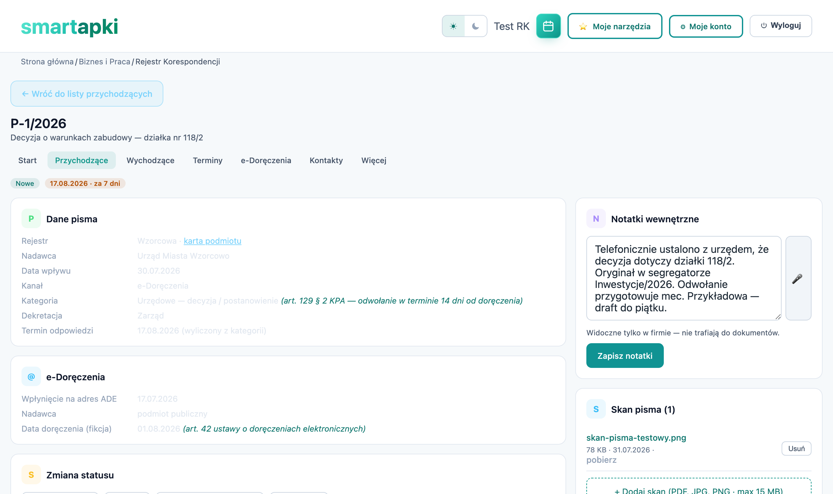The width and height of the screenshot is (833, 494).
Task: Open the Kontakty tab
Action: click(326, 160)
